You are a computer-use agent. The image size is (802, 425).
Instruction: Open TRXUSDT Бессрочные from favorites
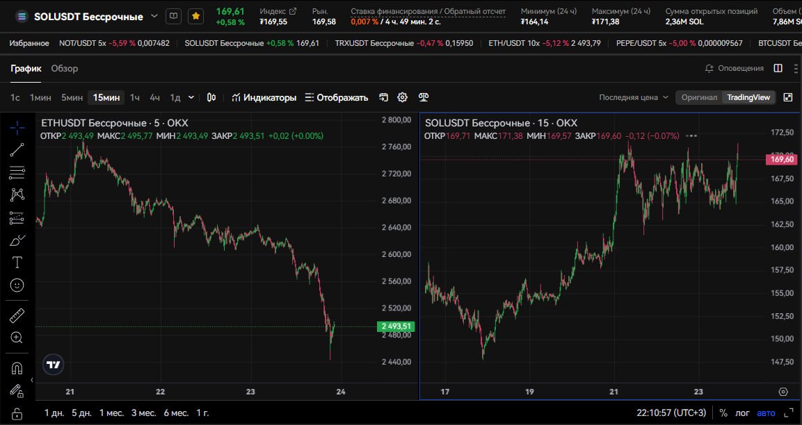pos(404,44)
